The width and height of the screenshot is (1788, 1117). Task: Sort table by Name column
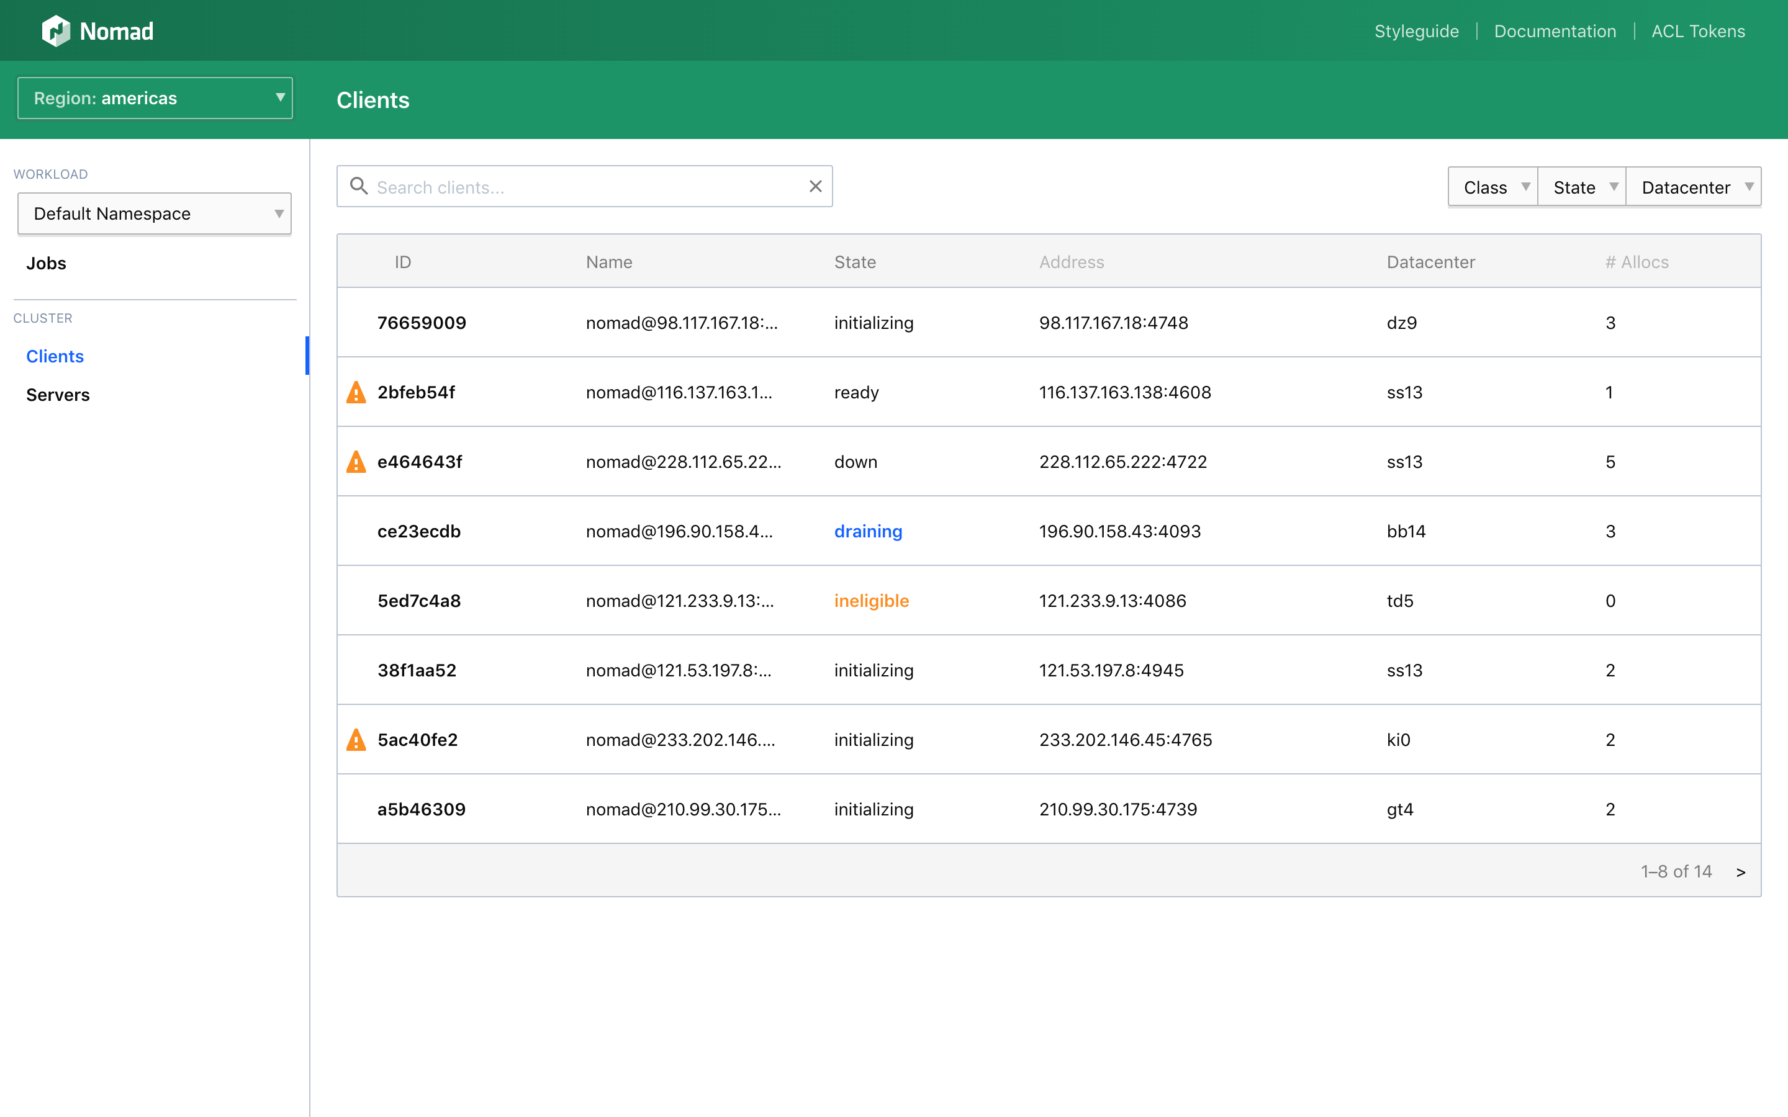pos(609,262)
